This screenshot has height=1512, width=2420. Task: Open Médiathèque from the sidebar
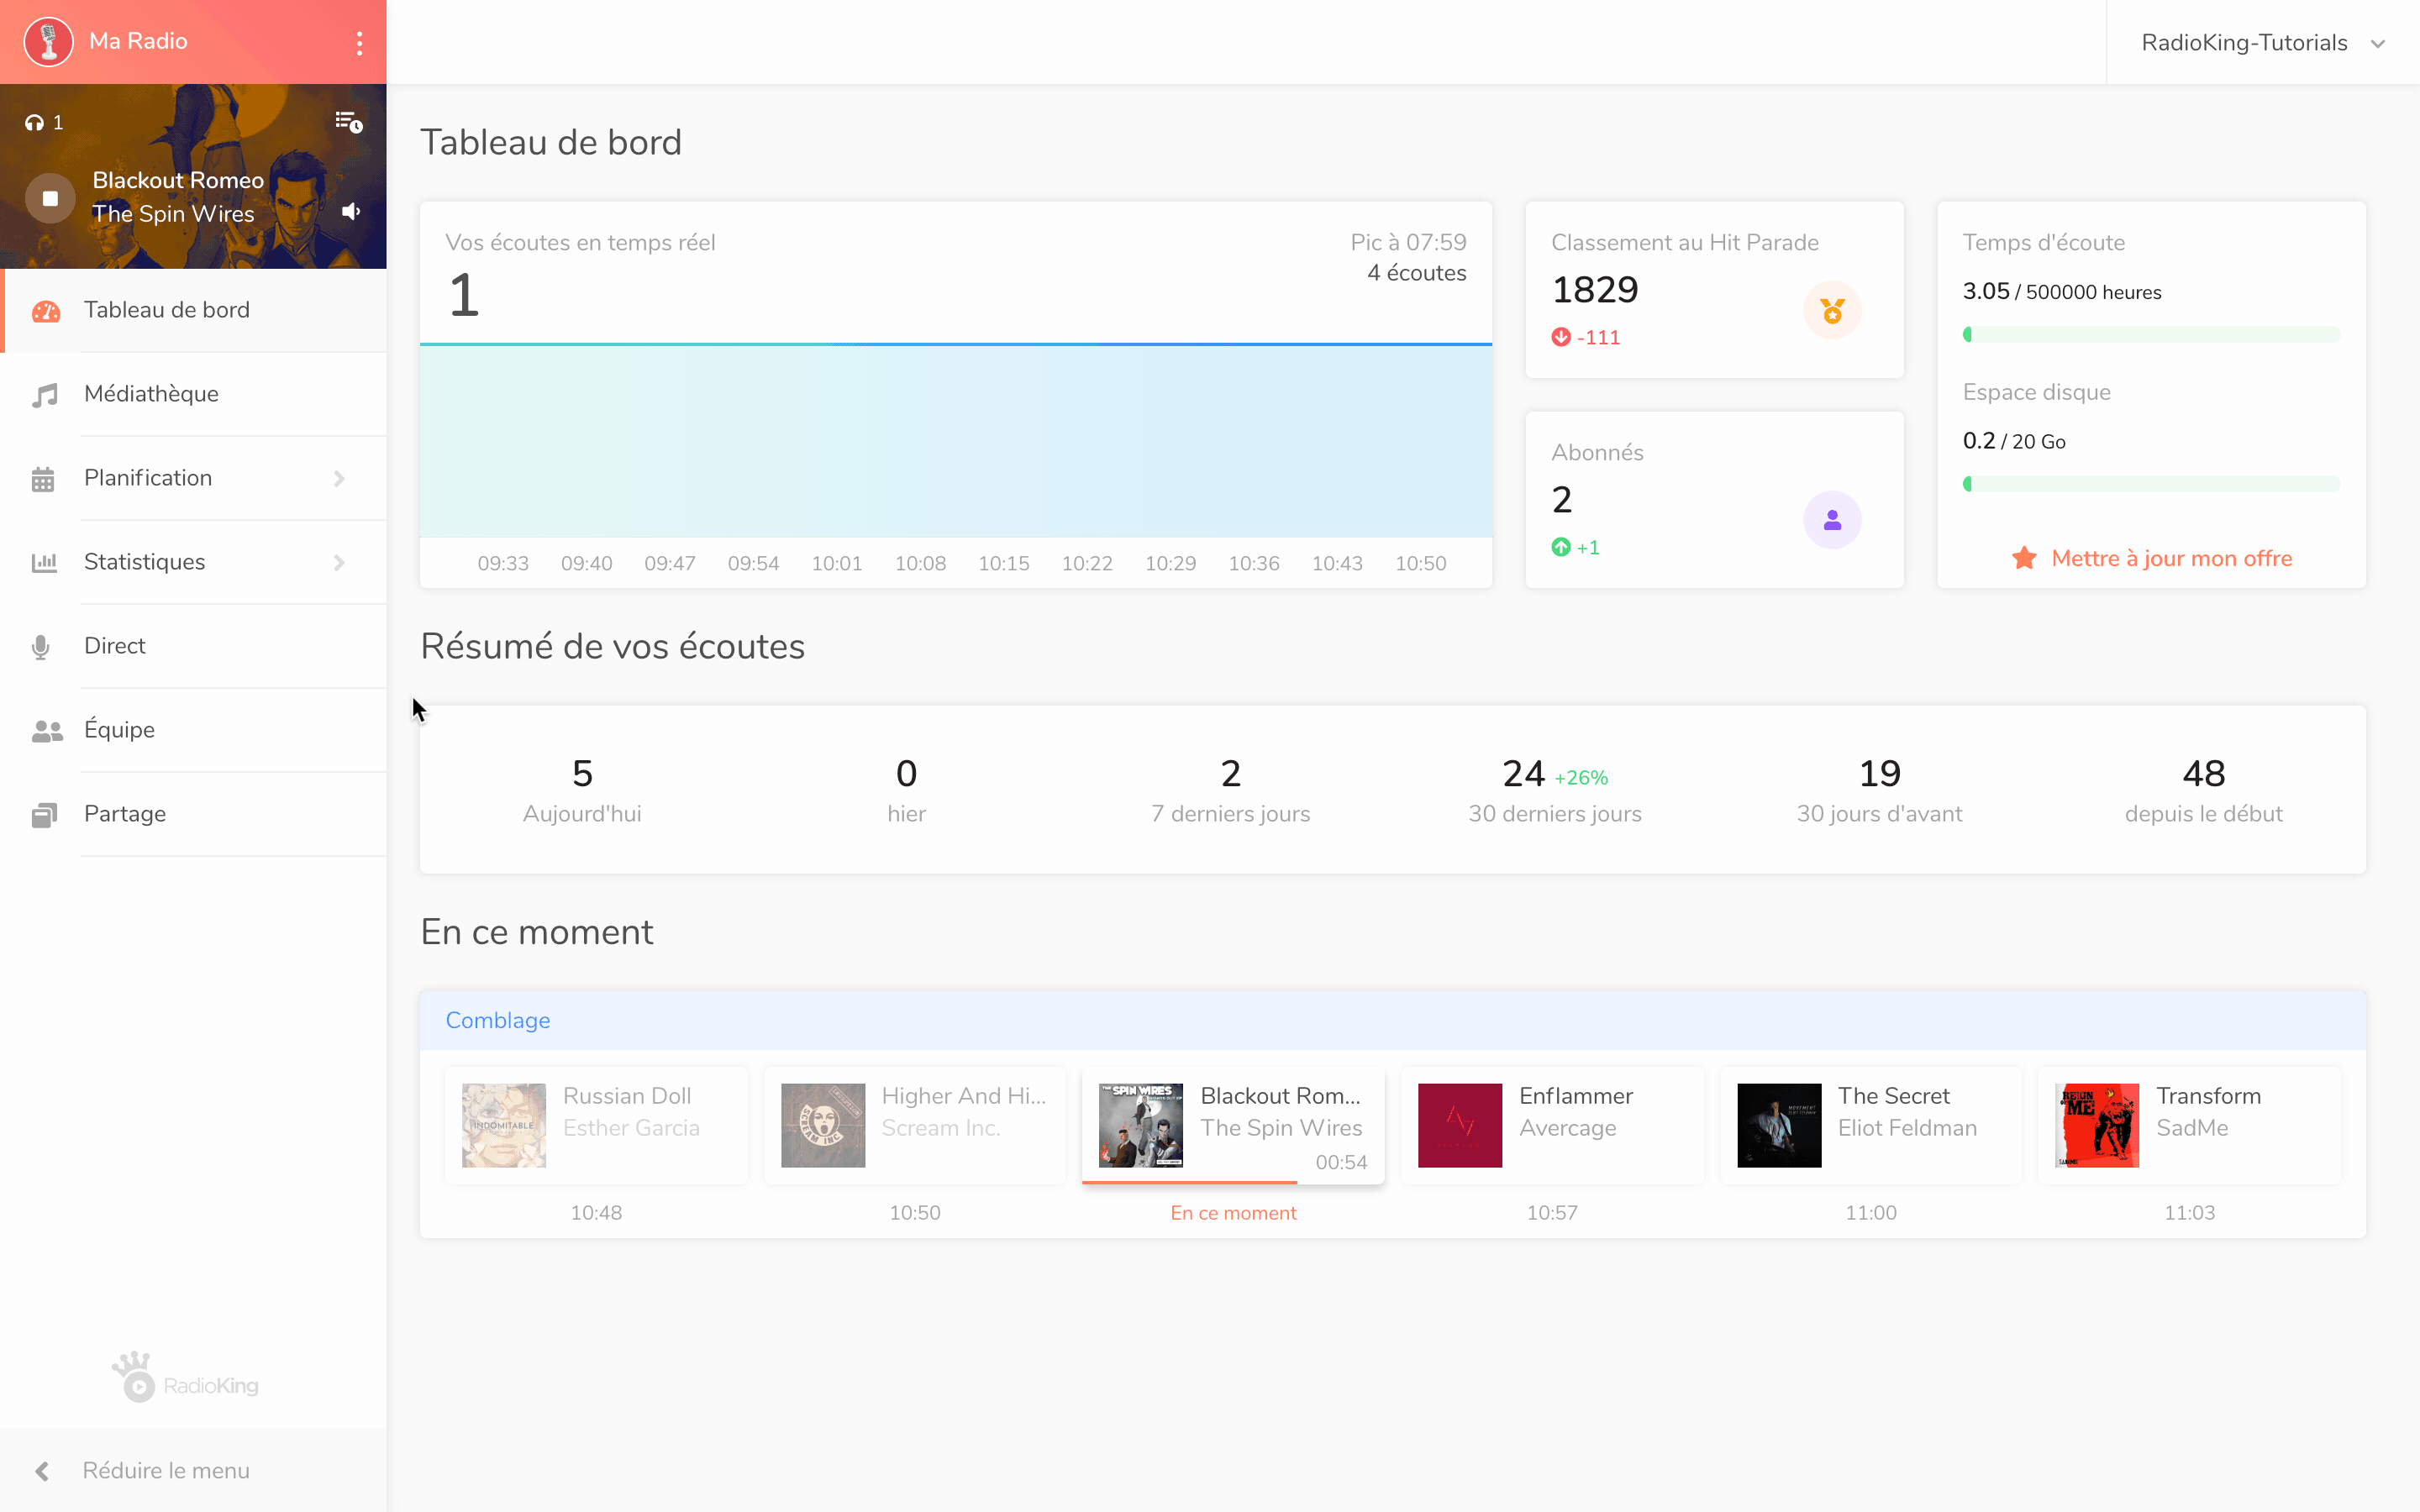click(151, 394)
